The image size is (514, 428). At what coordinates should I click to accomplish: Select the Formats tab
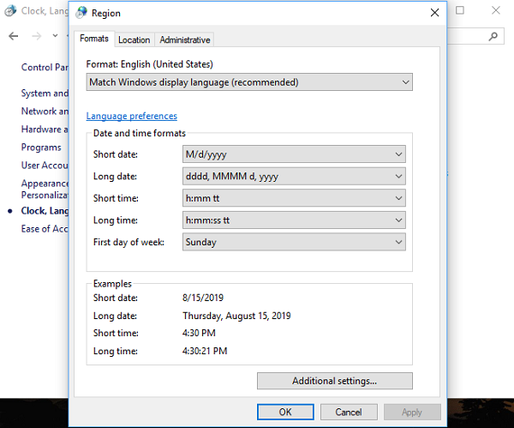point(94,39)
